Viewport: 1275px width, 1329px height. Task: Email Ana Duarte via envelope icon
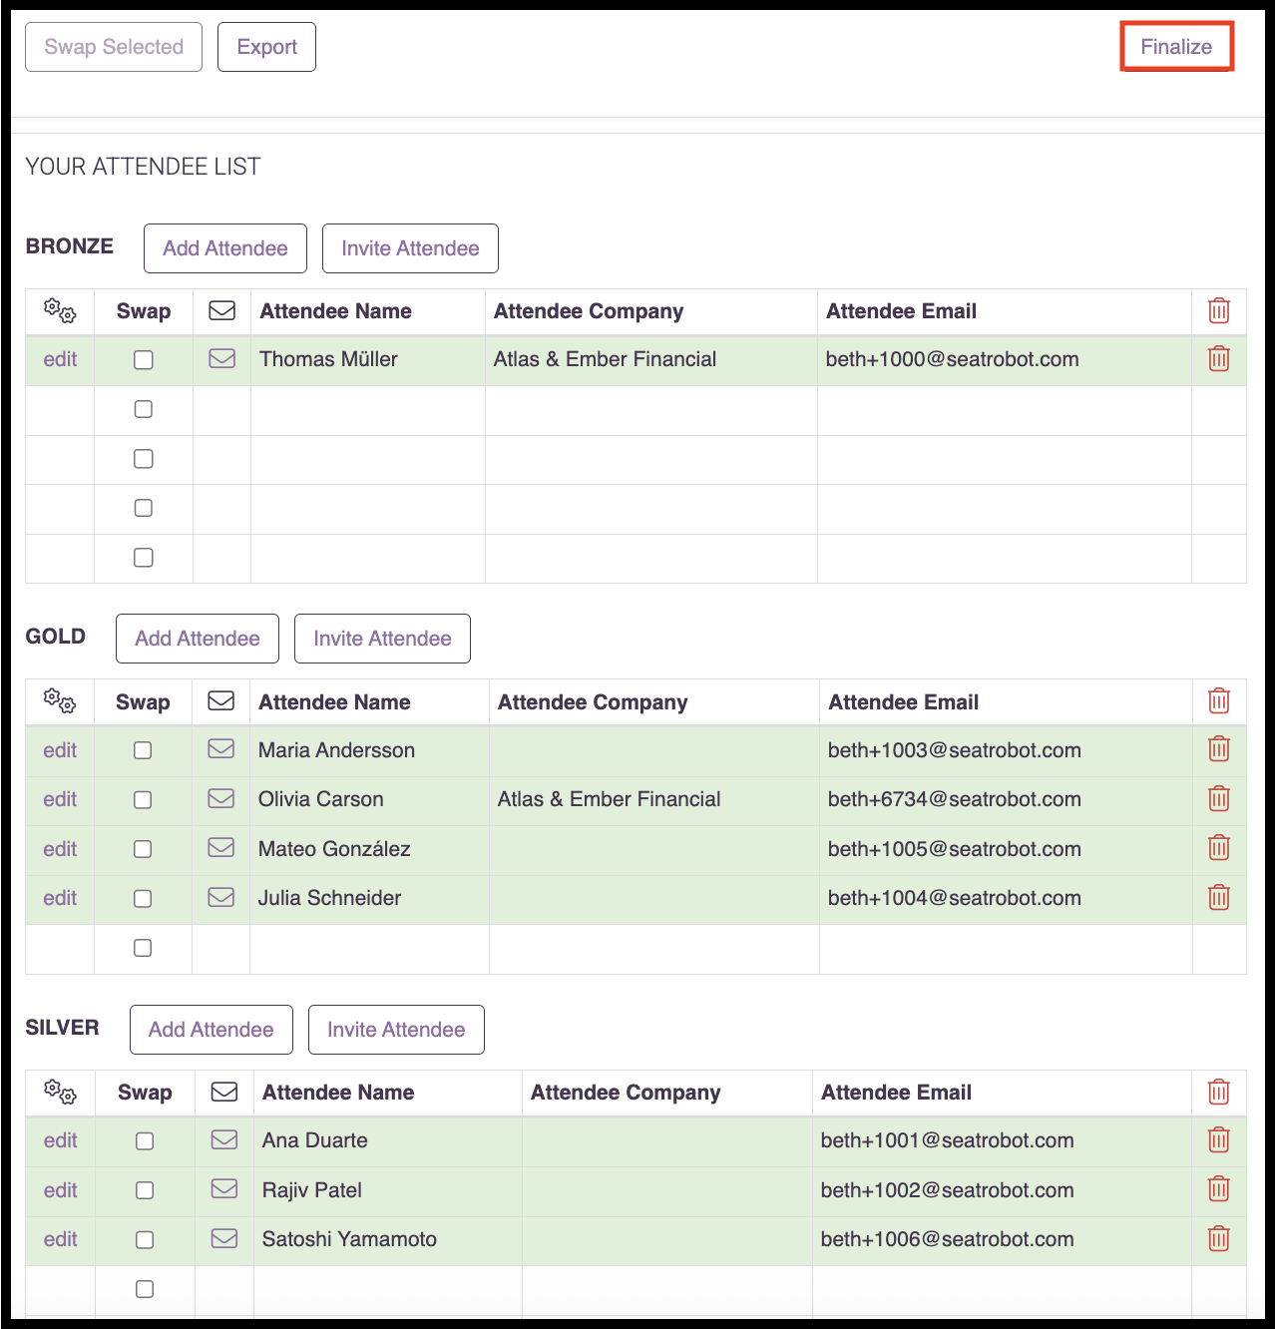click(x=224, y=1139)
